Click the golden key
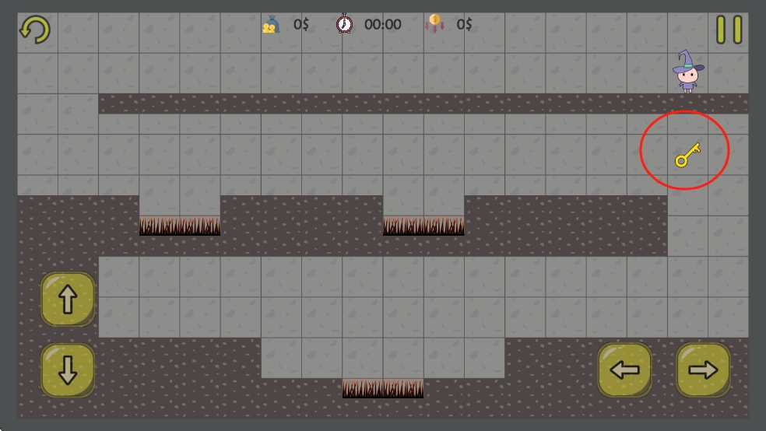Screen dimensions: 766x431 pyautogui.click(x=687, y=154)
